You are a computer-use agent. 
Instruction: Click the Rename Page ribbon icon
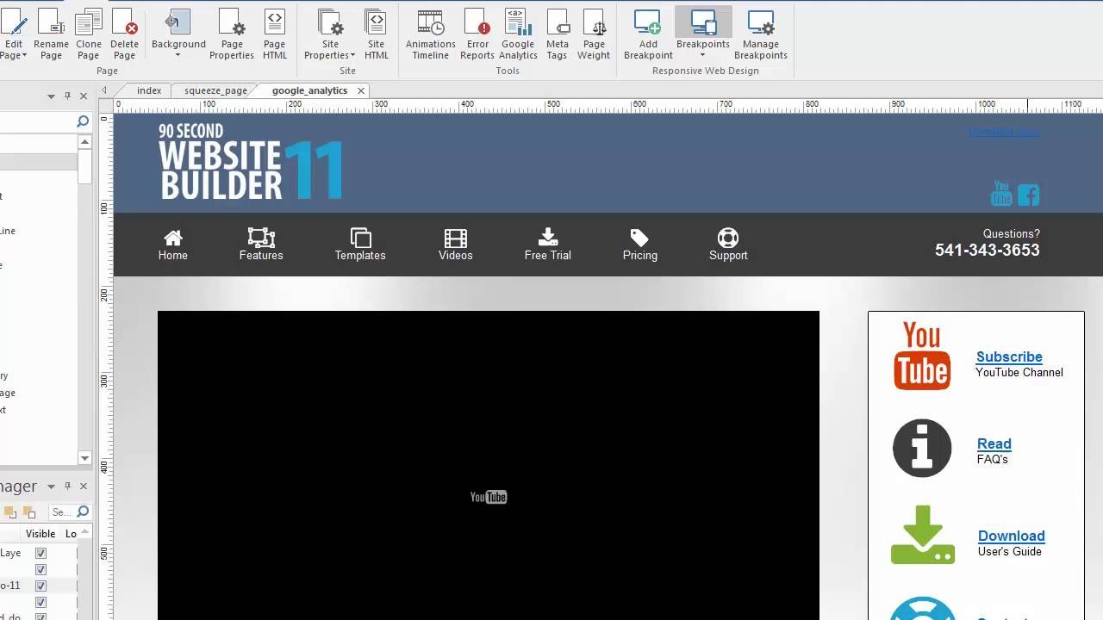click(x=51, y=34)
